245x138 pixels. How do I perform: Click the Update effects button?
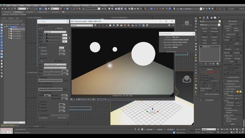pos(62,118)
